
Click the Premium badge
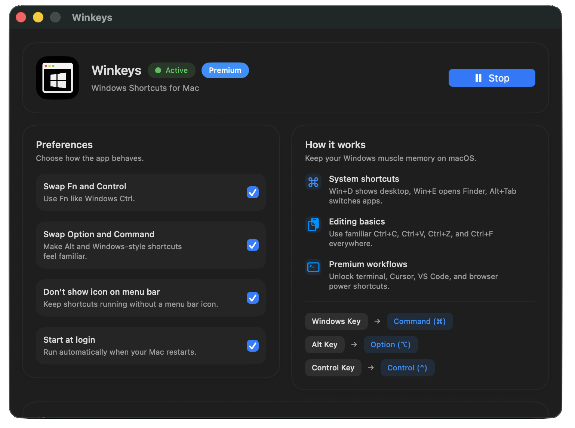click(225, 70)
